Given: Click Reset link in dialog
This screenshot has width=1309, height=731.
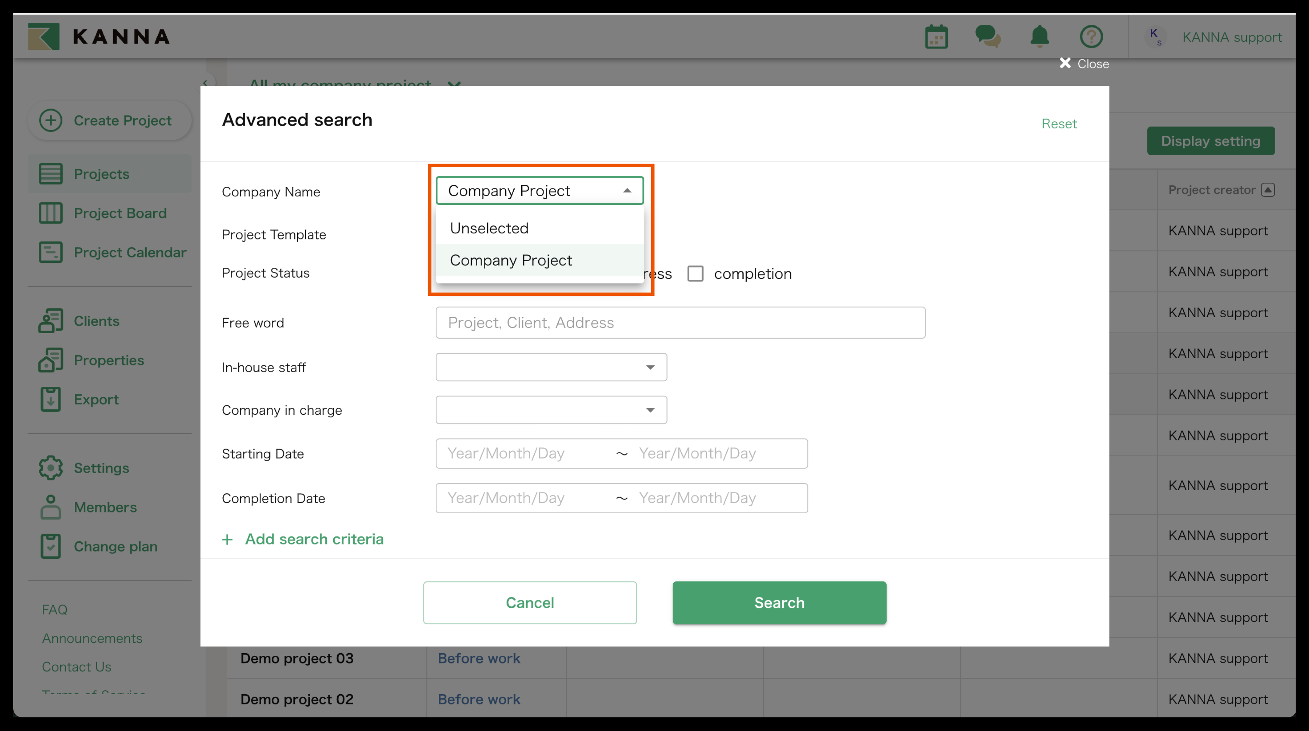Looking at the screenshot, I should (x=1059, y=124).
